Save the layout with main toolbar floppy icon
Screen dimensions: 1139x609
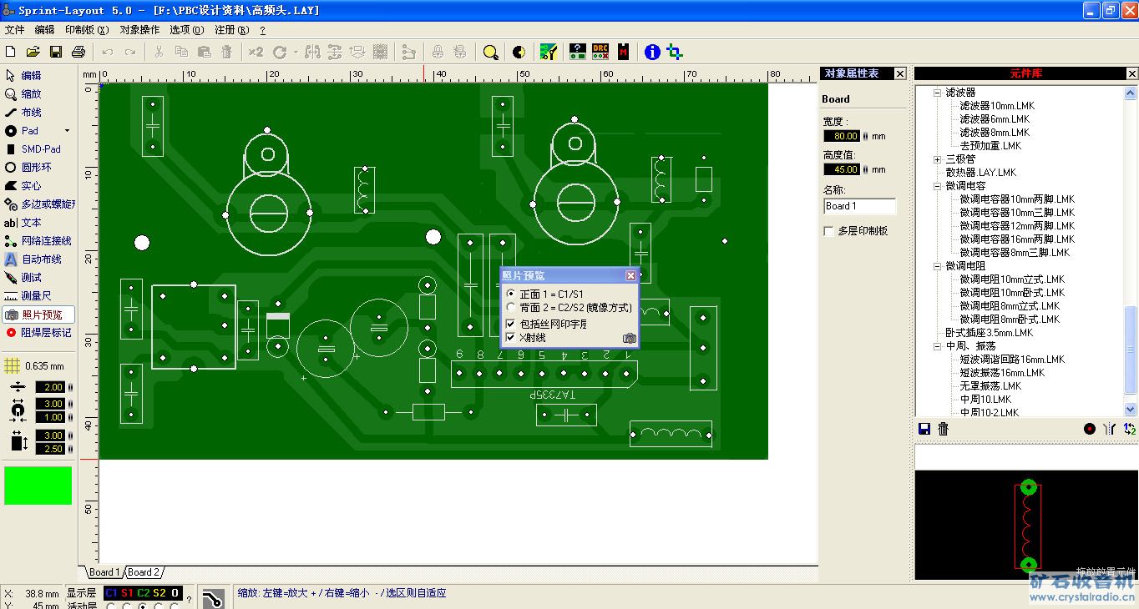tap(56, 52)
